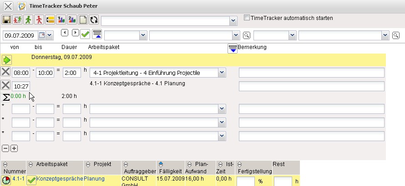The width and height of the screenshot is (405, 186).
Task: Expand the 4-1 Projektleitung work package dropdown
Action: pyautogui.click(x=221, y=73)
